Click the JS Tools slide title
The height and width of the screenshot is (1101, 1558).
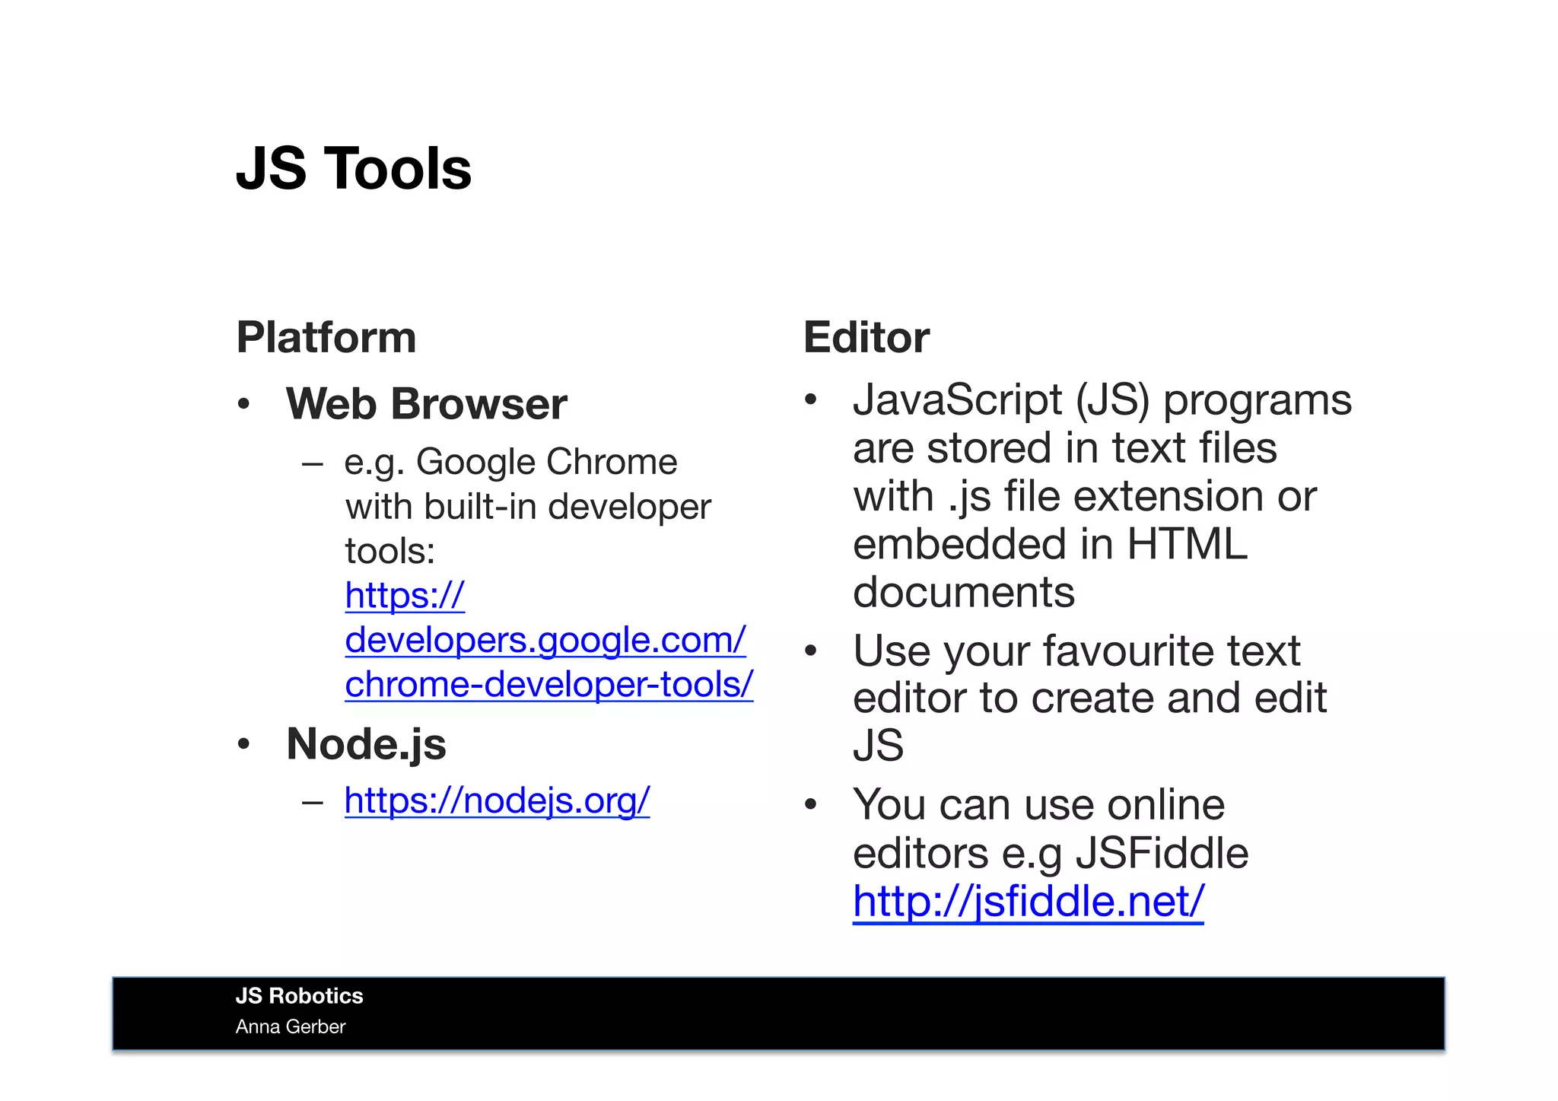click(354, 168)
